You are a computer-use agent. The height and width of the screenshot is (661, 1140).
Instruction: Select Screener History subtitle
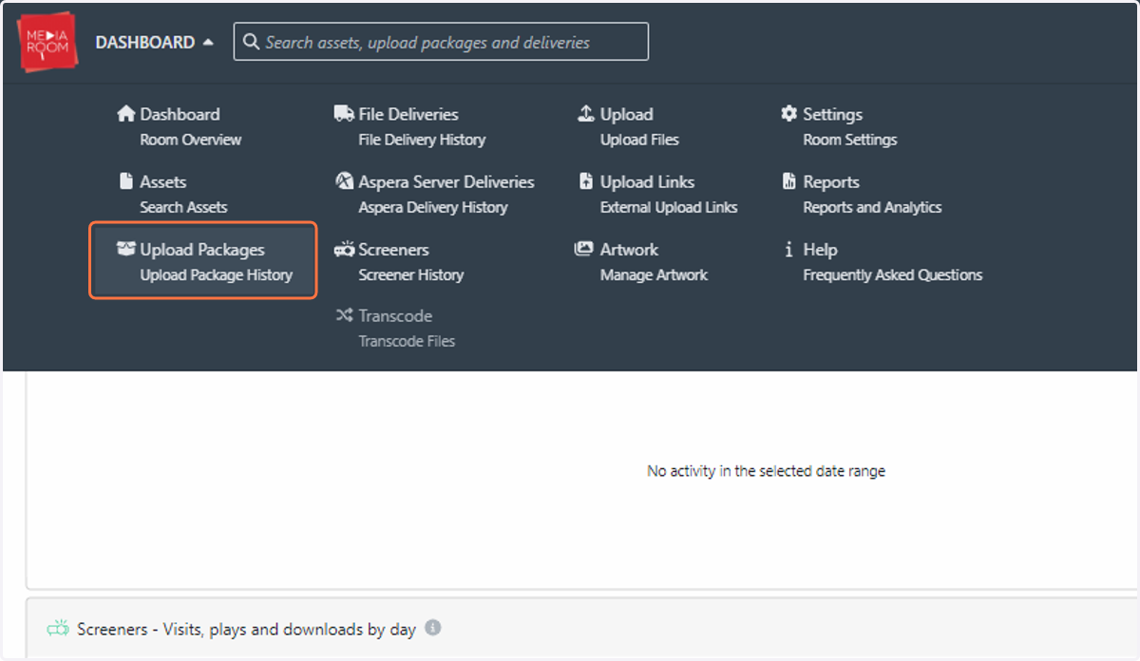(411, 275)
